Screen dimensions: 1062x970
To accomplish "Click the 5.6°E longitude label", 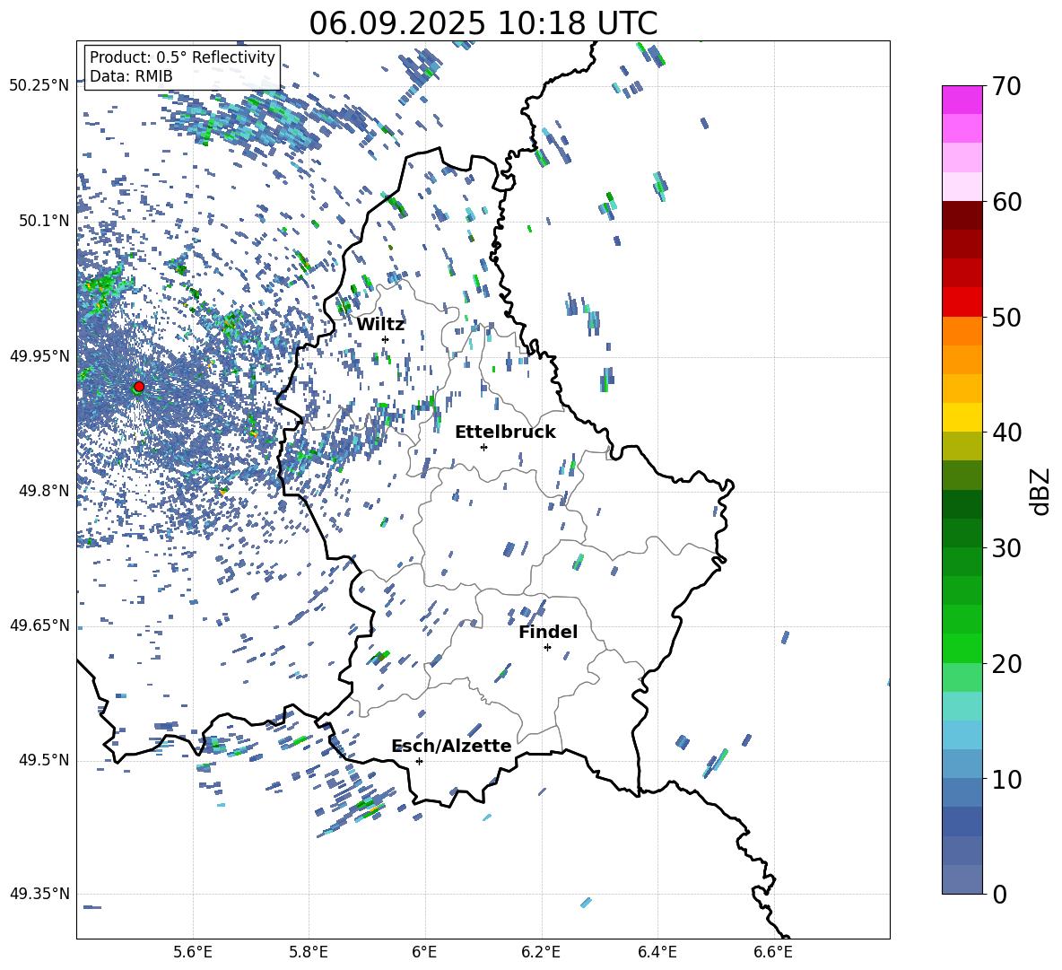I will point(193,952).
